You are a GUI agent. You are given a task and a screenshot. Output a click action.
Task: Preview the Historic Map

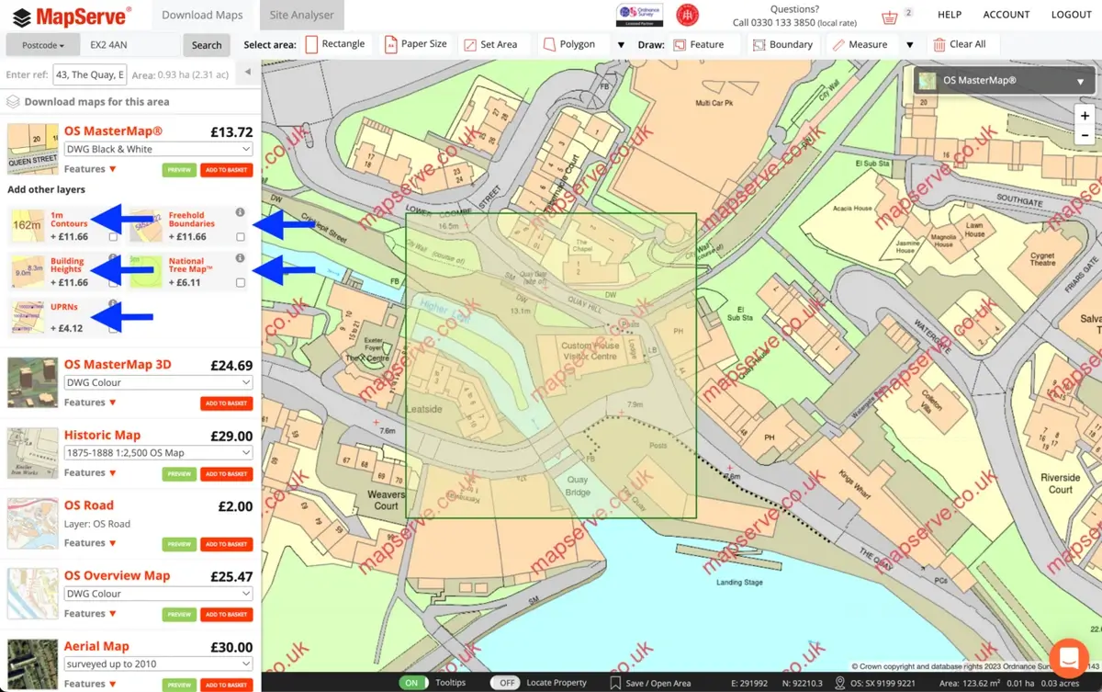[x=179, y=474]
